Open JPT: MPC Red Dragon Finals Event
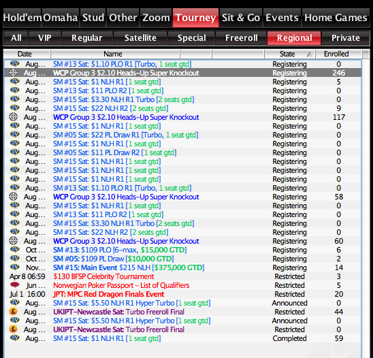The image size is (373, 358). tap(108, 294)
